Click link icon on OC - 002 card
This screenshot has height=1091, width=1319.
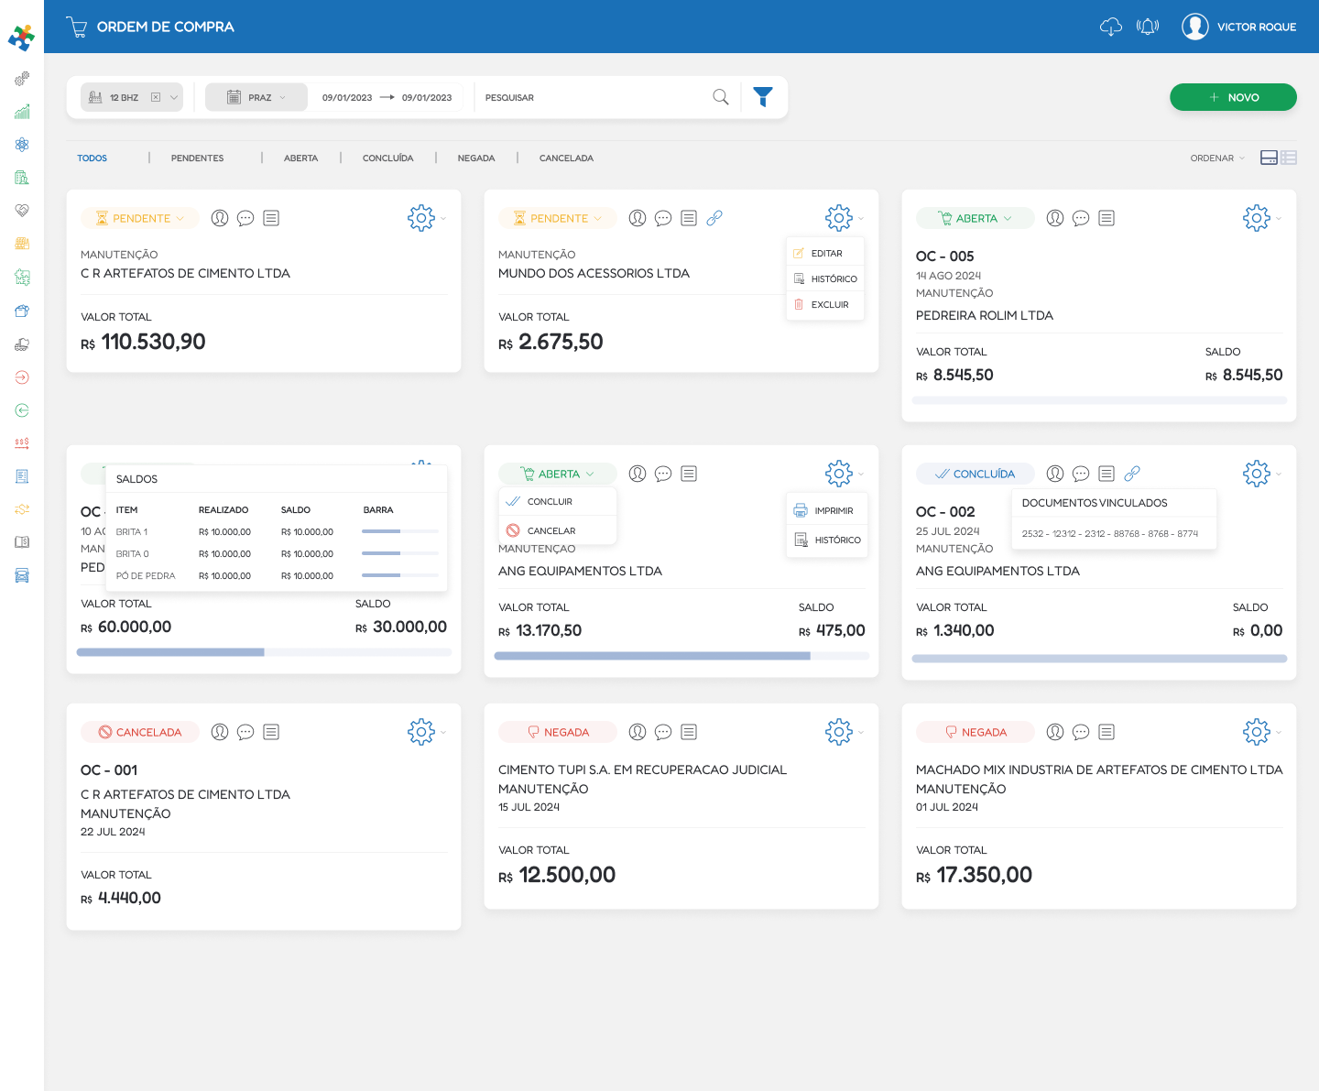pos(1132,474)
